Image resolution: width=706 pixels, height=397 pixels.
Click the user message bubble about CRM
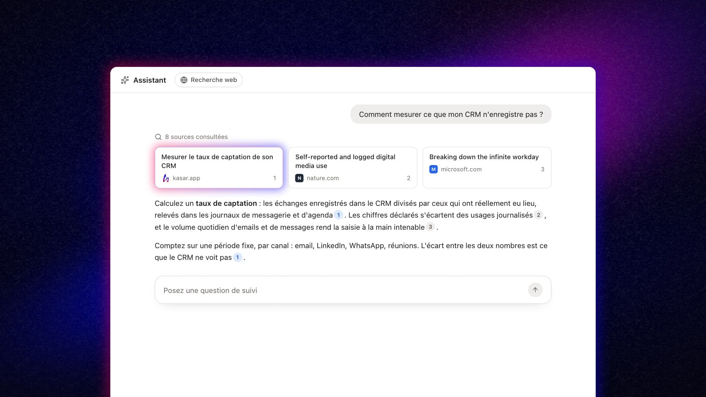pyautogui.click(x=451, y=114)
